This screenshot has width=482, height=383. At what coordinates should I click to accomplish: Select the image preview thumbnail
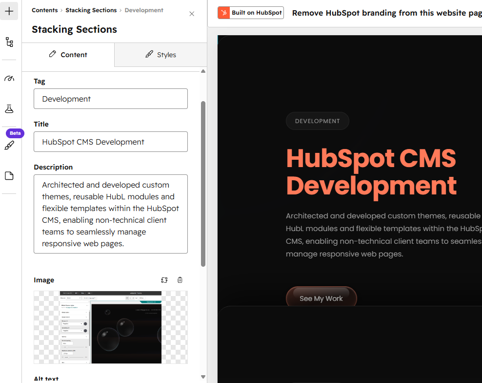111,327
